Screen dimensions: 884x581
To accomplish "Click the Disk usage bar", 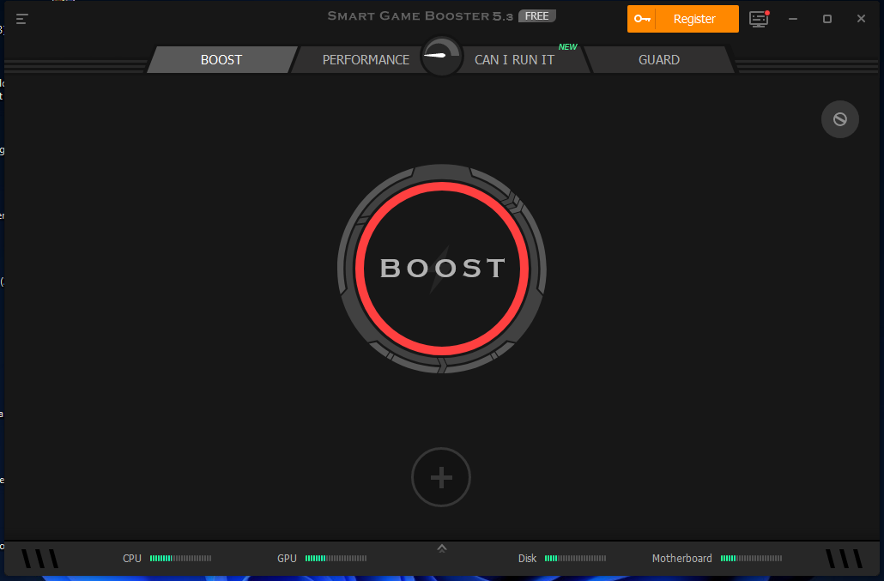I will point(576,559).
